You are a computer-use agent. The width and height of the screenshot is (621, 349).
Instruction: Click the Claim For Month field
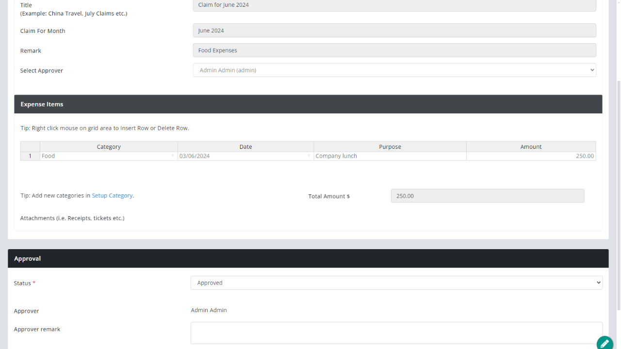(394, 31)
